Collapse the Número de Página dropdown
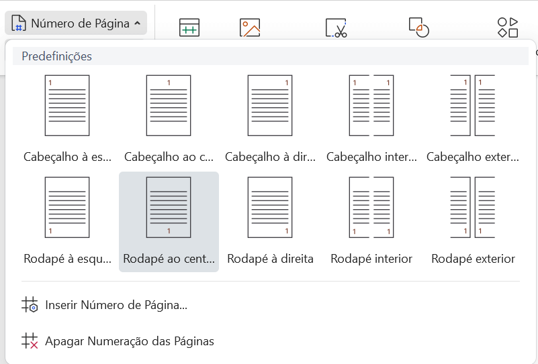Image resolution: width=538 pixels, height=364 pixels. (x=76, y=23)
